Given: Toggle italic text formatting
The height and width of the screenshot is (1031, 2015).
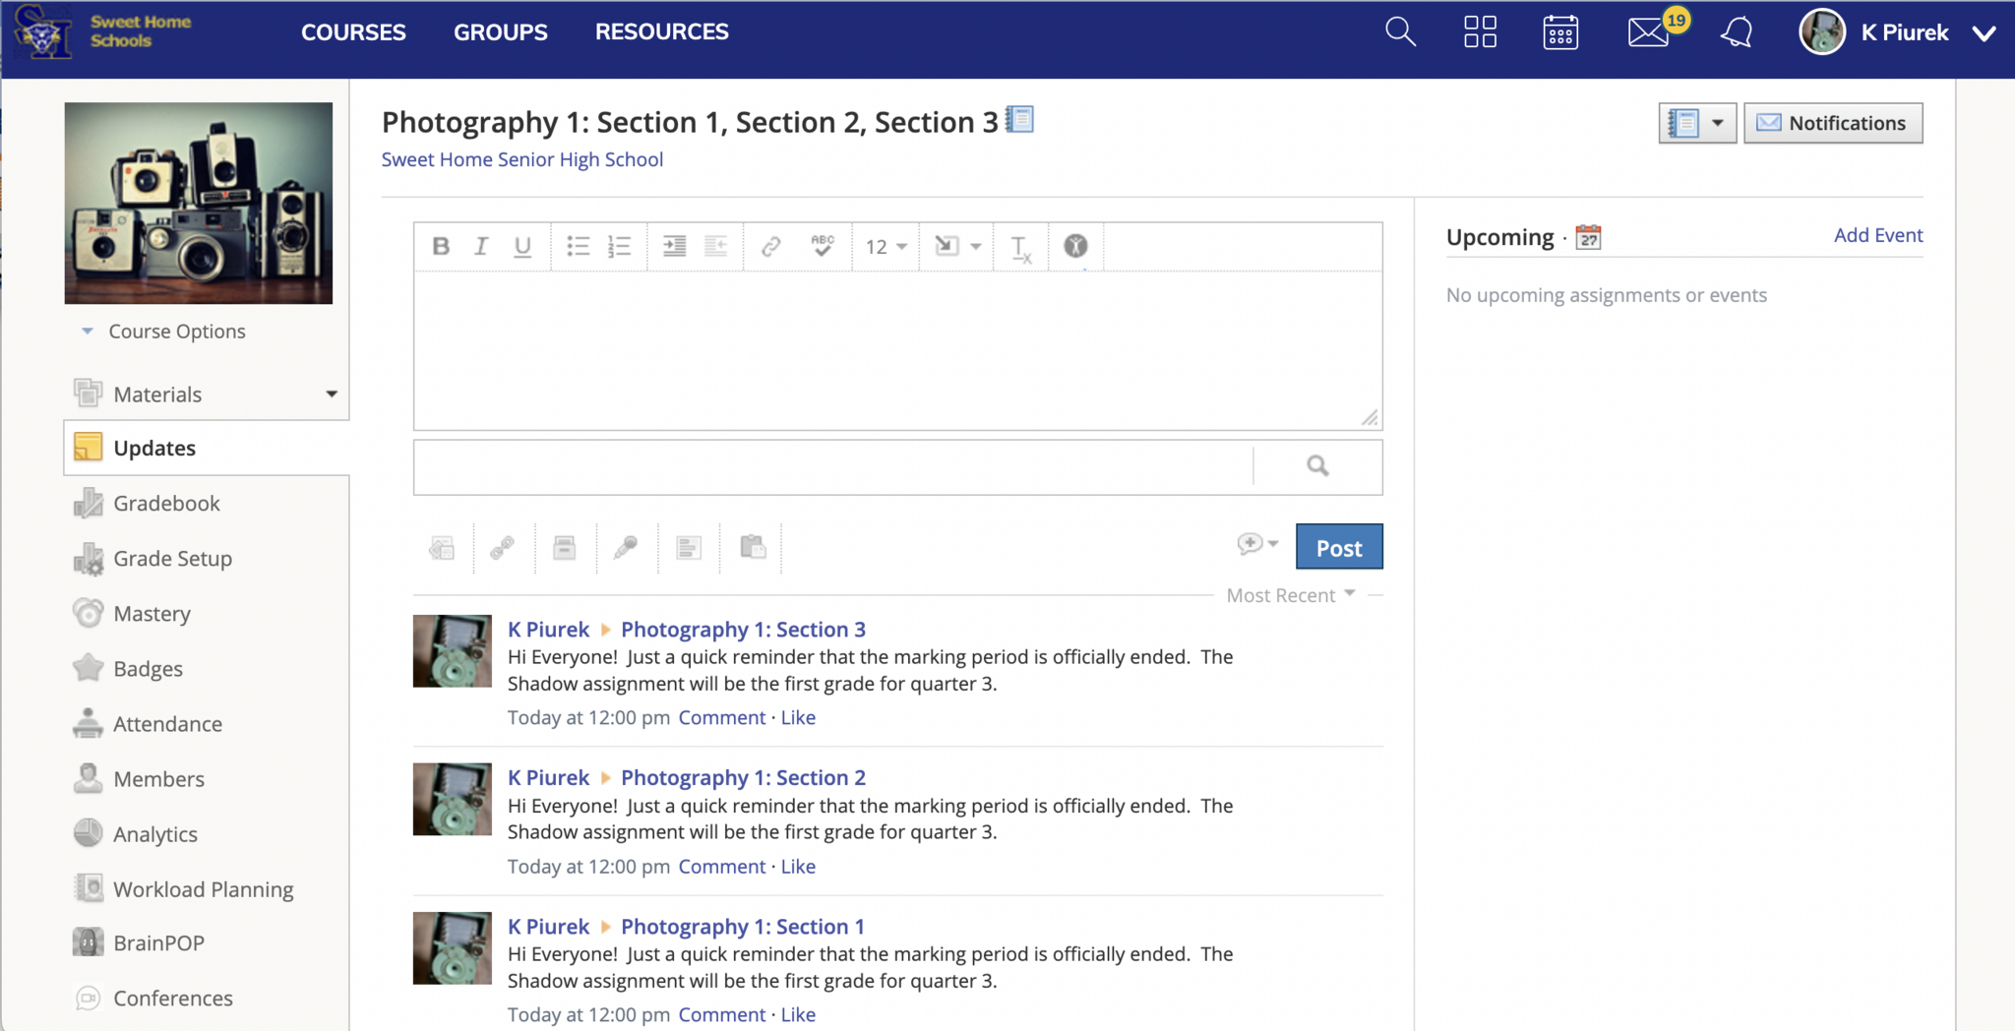Looking at the screenshot, I should (x=481, y=246).
